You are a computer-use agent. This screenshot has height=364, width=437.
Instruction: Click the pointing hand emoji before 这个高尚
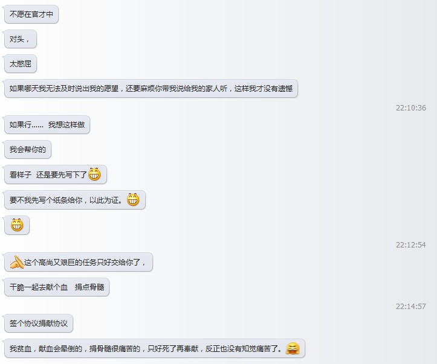click(x=17, y=262)
